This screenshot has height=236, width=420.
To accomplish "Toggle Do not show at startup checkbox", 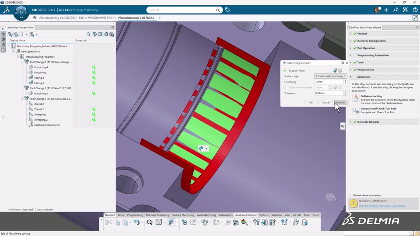I will [x=350, y=195].
